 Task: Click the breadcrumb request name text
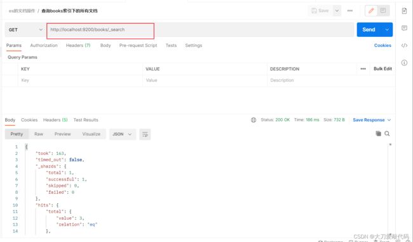click(69, 11)
